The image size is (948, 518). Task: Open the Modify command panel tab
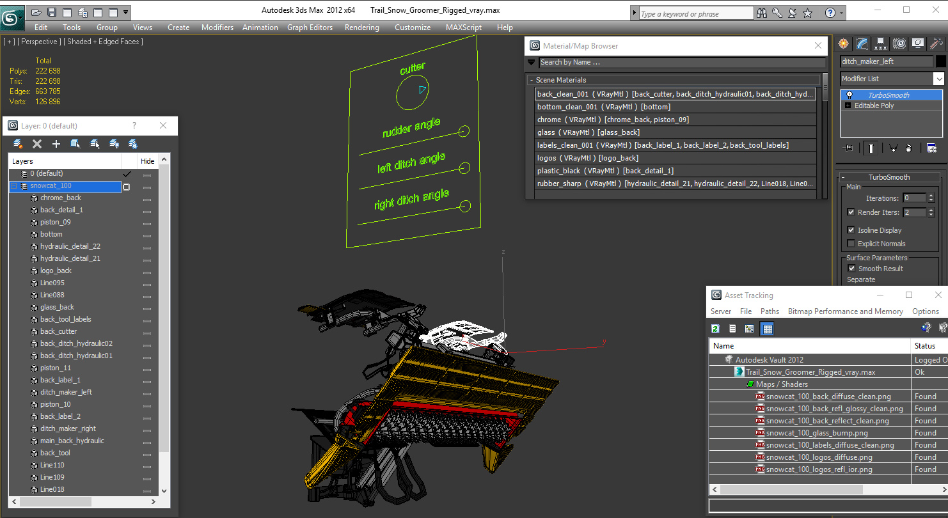[862, 43]
